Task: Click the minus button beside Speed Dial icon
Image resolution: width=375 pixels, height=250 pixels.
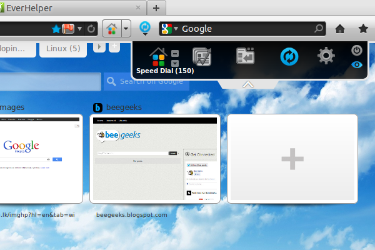Action: coord(175,53)
